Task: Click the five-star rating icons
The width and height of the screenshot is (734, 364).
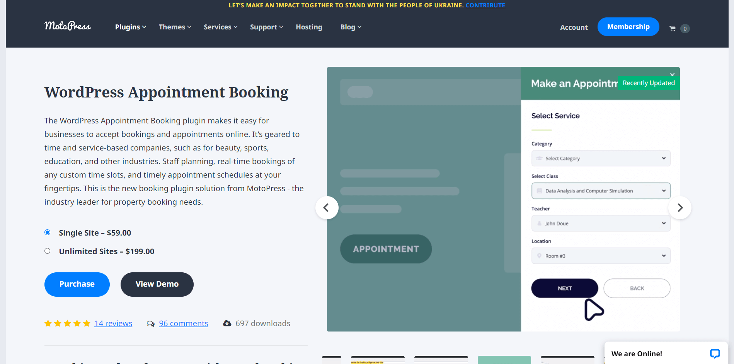Action: pos(67,323)
